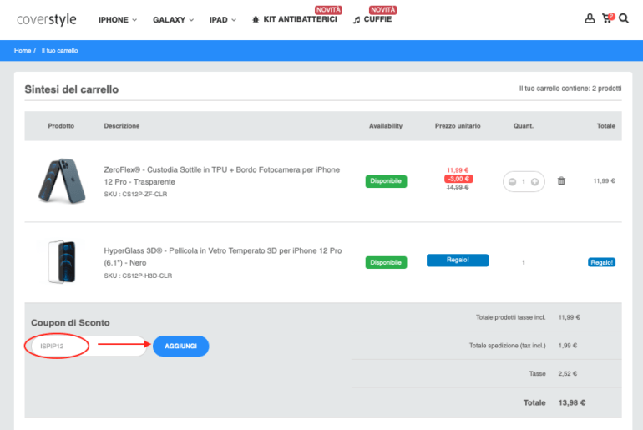643x430 pixels.
Task: Expand the GALAXY menu
Action: click(x=173, y=20)
